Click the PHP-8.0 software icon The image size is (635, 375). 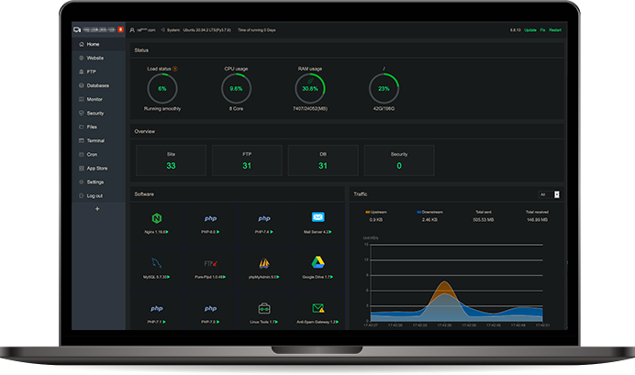(x=209, y=219)
